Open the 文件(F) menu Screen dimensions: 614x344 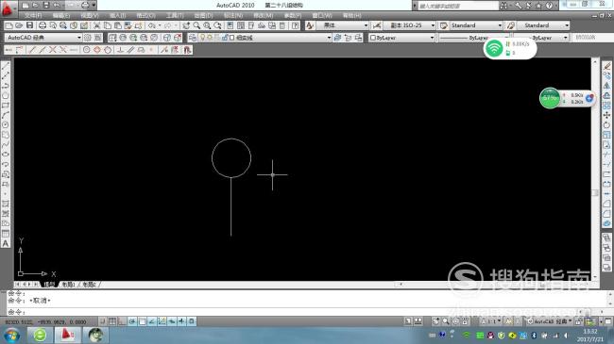33,15
